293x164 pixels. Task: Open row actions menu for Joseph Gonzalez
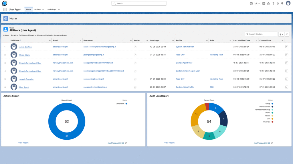tap(286, 79)
